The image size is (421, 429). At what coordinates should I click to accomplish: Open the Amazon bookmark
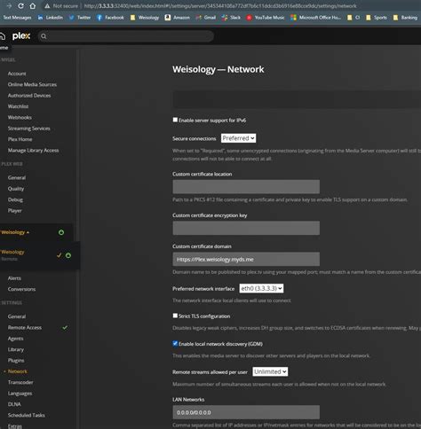pos(178,18)
